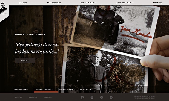
Task: Open the Twitter icon in footer
Action: click(111, 97)
